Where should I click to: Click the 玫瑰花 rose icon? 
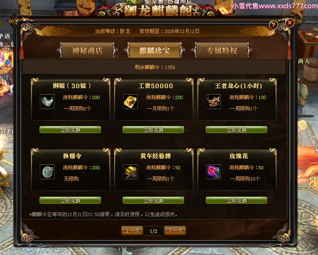[x=214, y=172]
